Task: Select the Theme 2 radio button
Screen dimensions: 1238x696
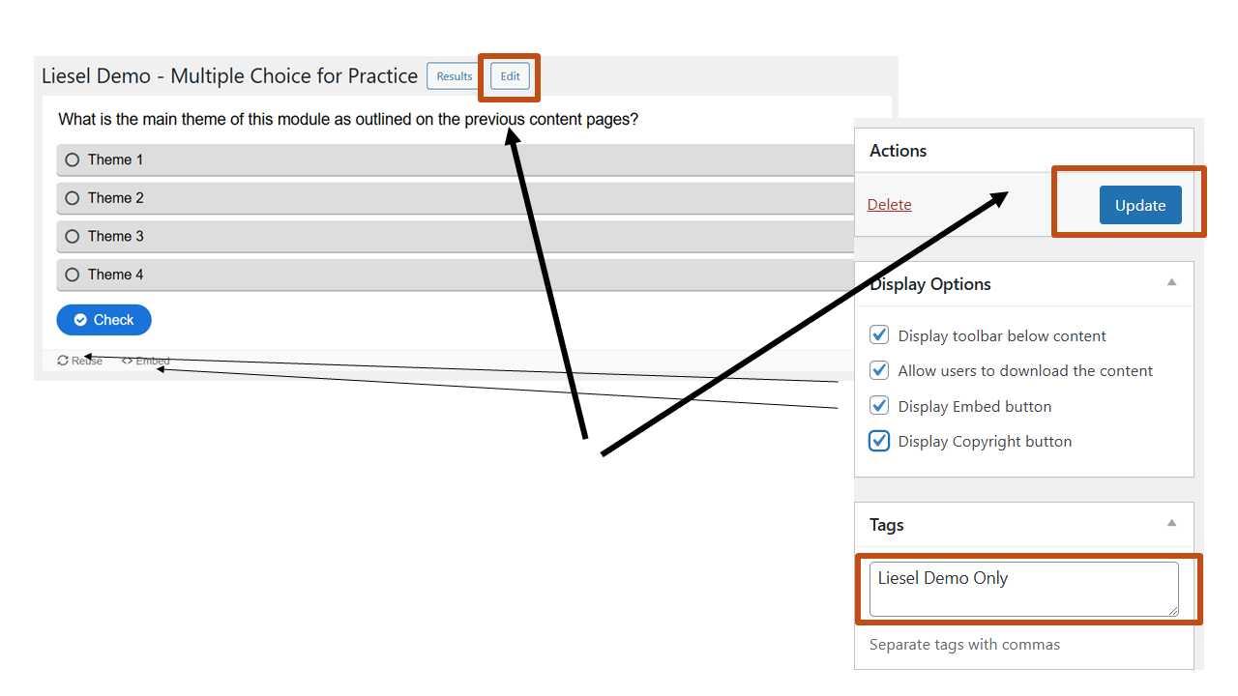Action: [72, 198]
